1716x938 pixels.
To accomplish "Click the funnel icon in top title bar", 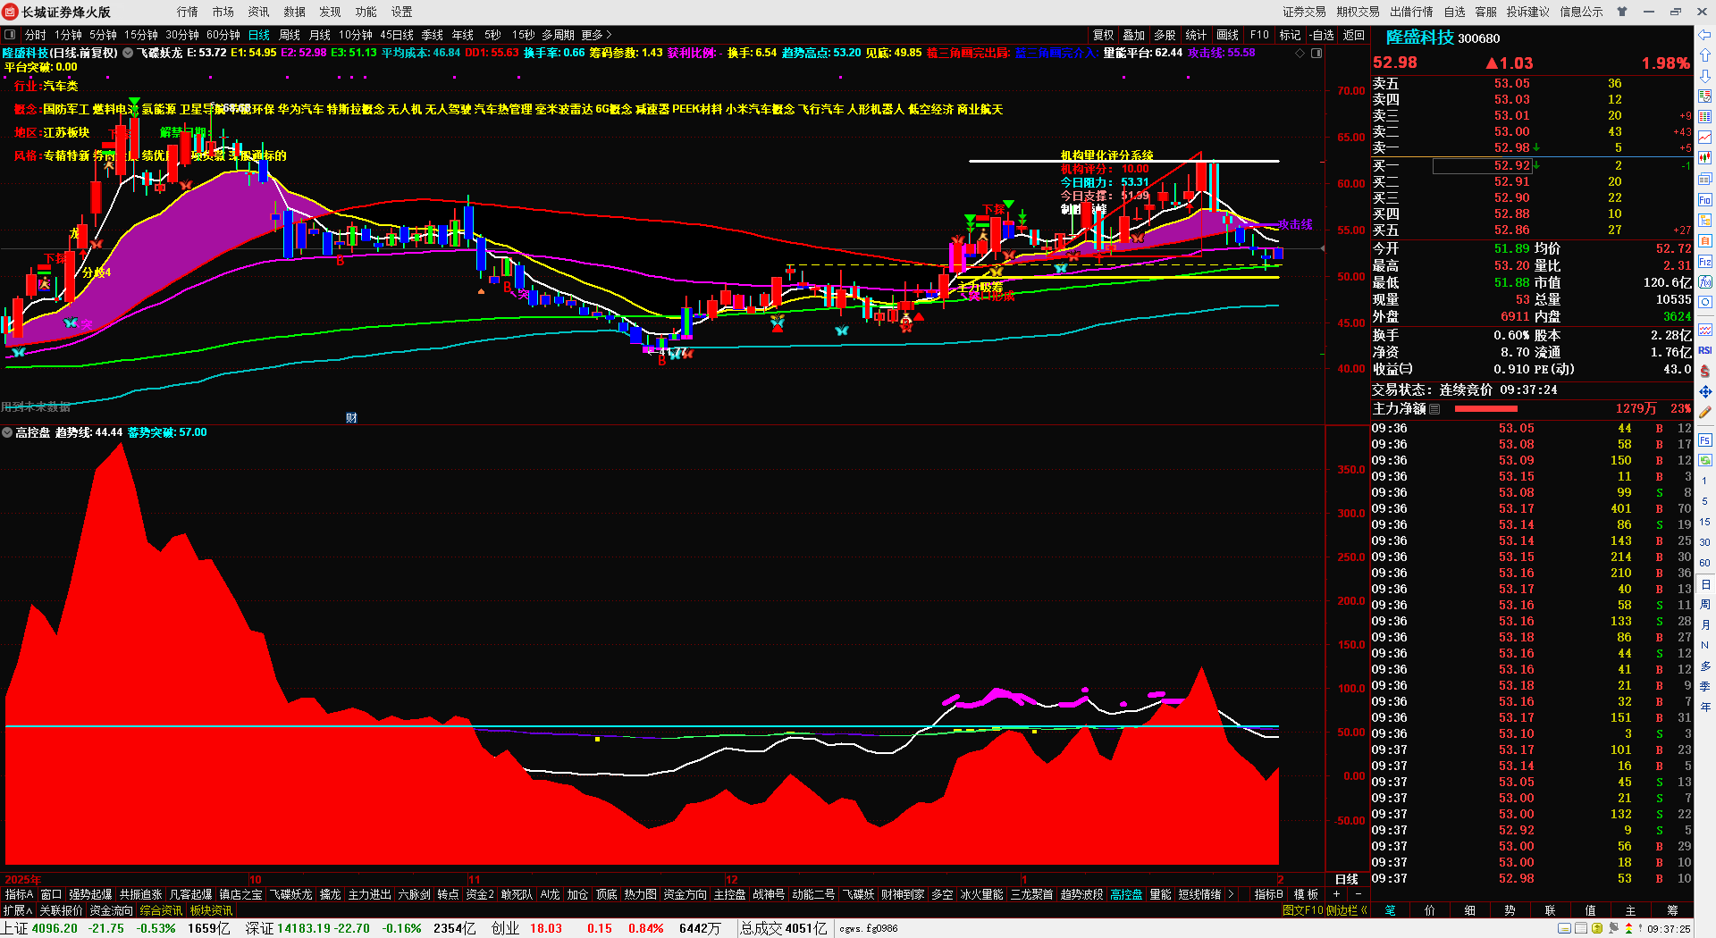I will (x=1622, y=12).
